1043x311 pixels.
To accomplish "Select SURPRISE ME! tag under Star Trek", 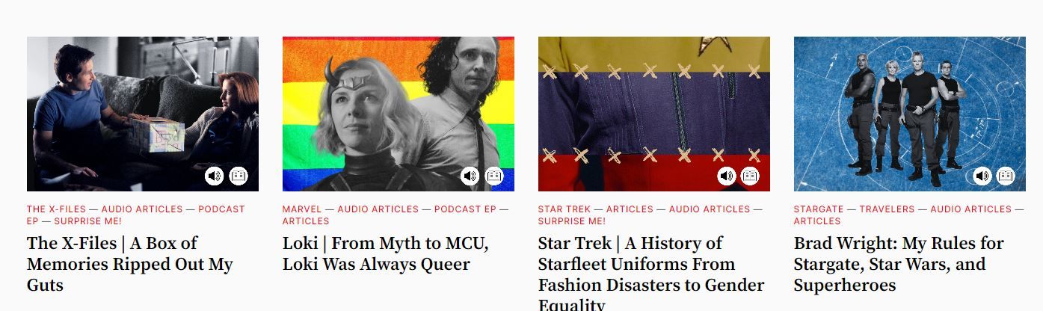I will click(x=572, y=221).
